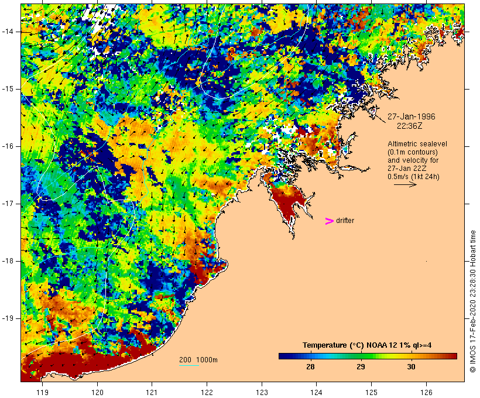480x398 pixels.
Task: Click the colorbar tick label '29'
Action: (361, 367)
